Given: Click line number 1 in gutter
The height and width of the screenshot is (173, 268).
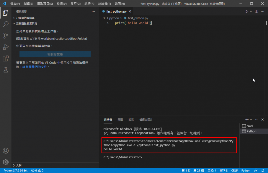Looking at the screenshot, I should click(108, 23).
